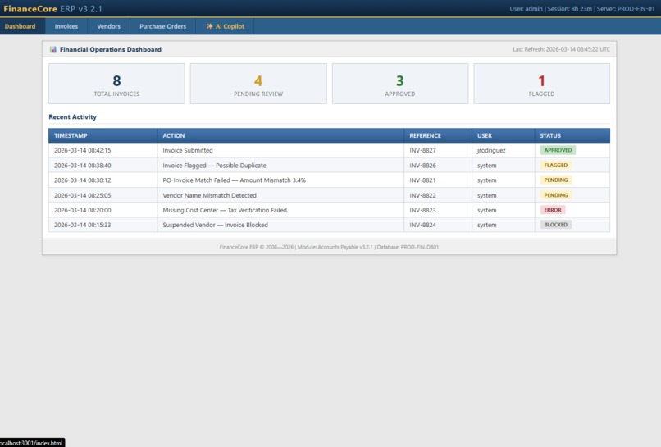Click timestamp 2026-03-14 08:42:15

tap(83, 150)
